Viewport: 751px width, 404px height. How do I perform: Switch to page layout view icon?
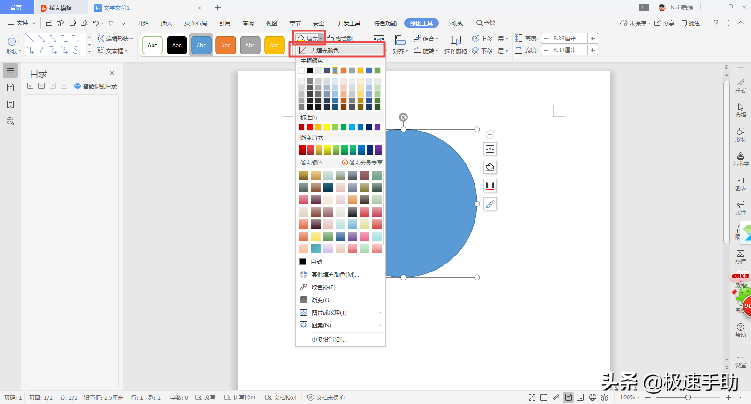(x=568, y=397)
